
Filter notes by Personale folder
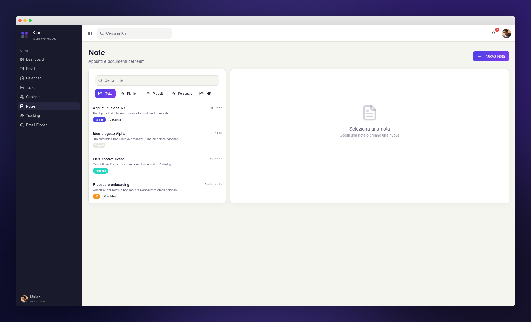[181, 93]
